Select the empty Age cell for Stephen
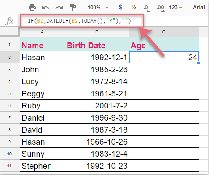This screenshot has width=209, height=175. click(164, 166)
